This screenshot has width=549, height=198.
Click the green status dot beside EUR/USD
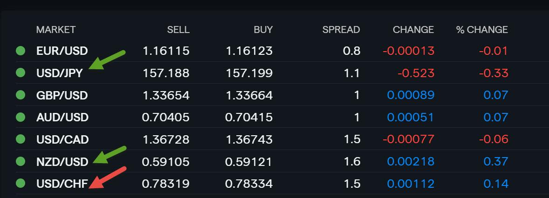21,51
